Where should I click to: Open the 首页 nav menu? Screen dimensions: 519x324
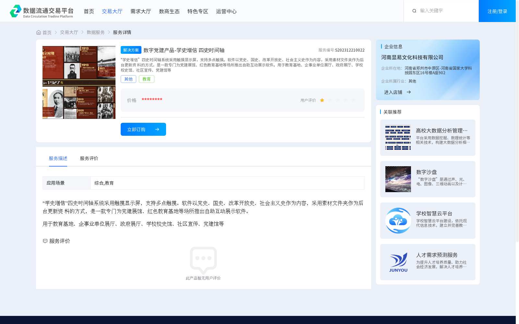89,11
